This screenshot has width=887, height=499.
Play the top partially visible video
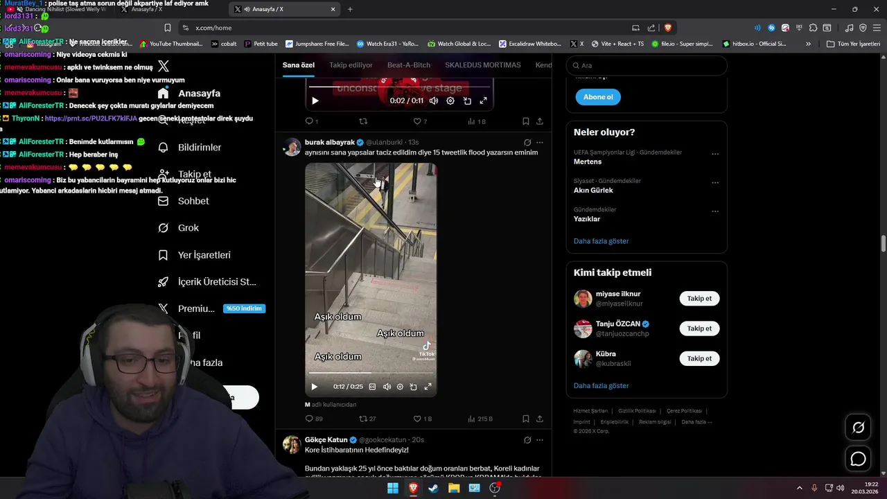[315, 100]
